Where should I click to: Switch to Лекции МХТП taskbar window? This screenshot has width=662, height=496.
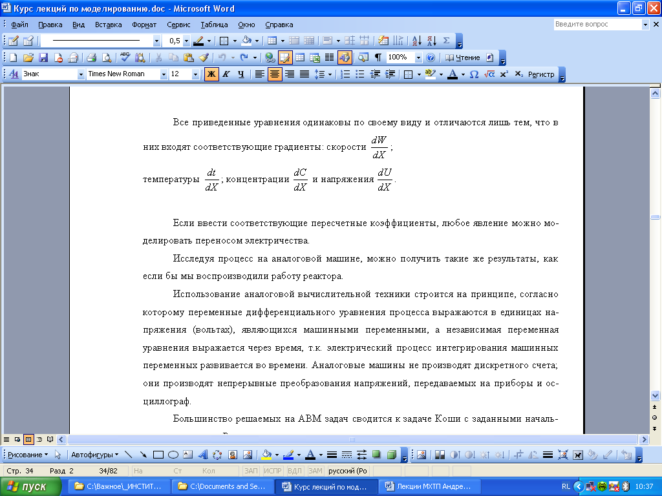430,486
